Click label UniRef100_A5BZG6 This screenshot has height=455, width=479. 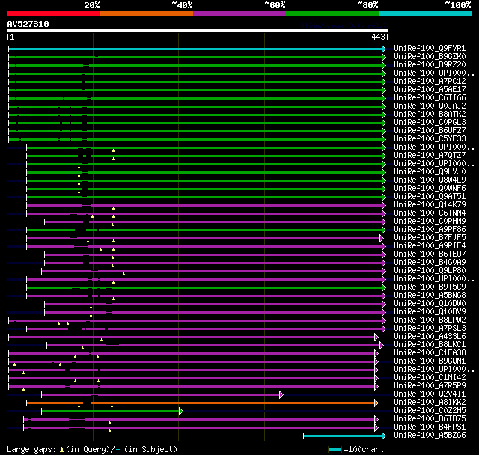(x=430, y=436)
